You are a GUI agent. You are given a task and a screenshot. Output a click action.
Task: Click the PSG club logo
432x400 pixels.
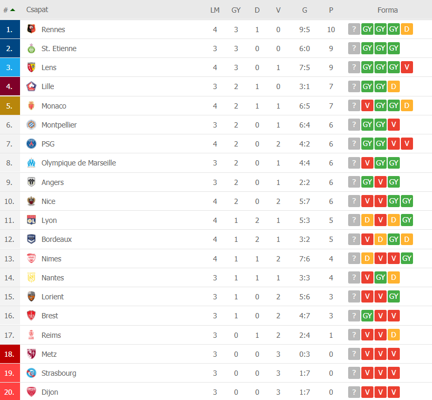[x=32, y=144]
